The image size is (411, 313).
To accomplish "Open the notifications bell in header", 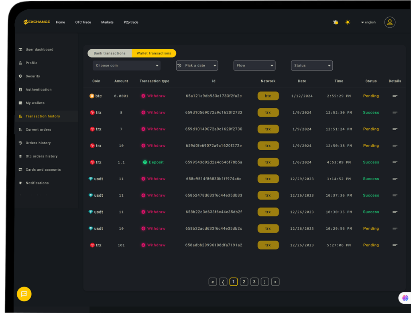I will point(336,22).
